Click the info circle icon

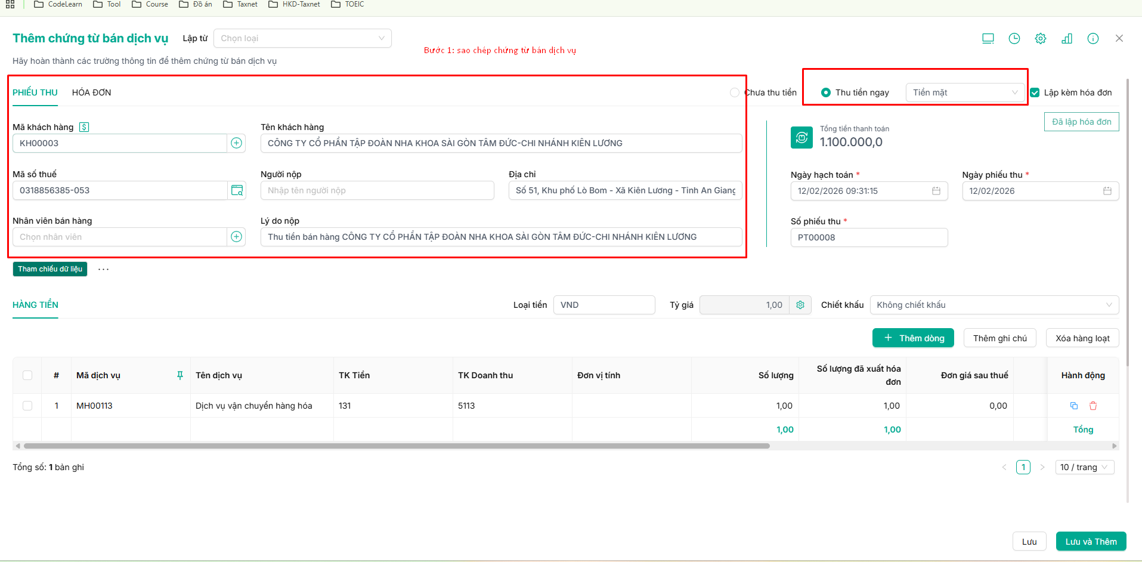point(1093,39)
